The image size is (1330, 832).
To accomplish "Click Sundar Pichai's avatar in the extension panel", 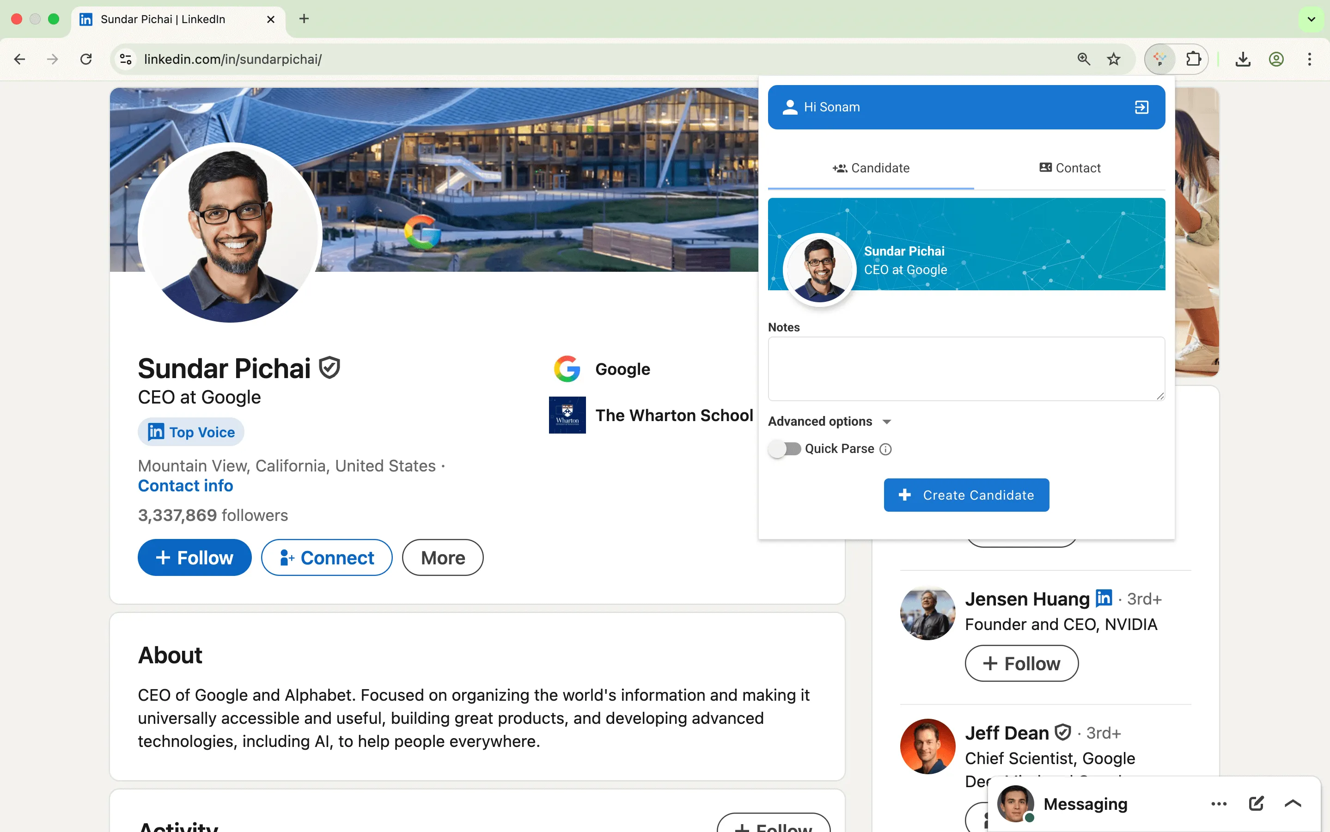I will [819, 269].
